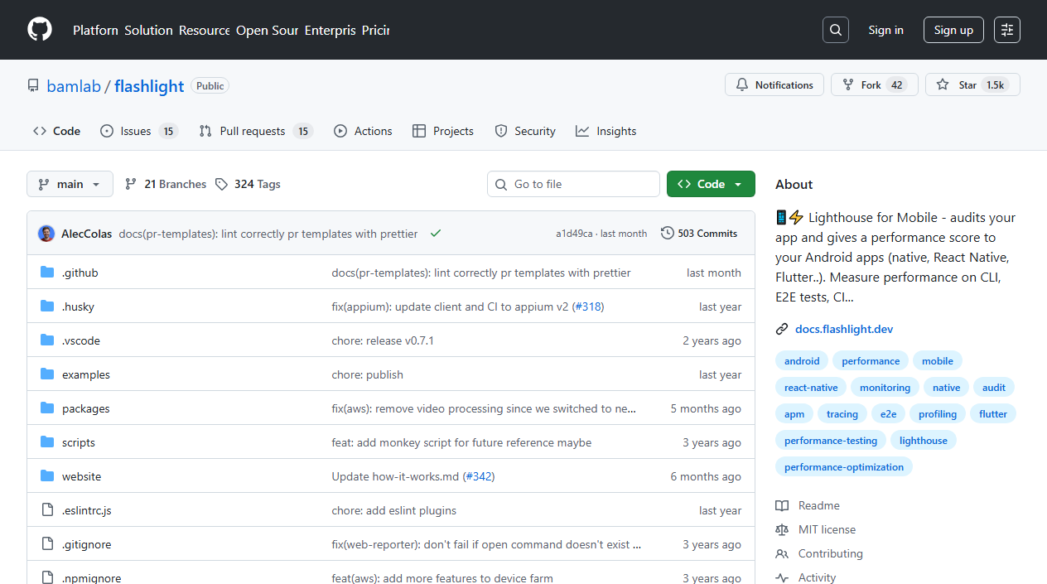Select the performance-testing topic tag
This screenshot has width=1047, height=584.
click(x=831, y=441)
